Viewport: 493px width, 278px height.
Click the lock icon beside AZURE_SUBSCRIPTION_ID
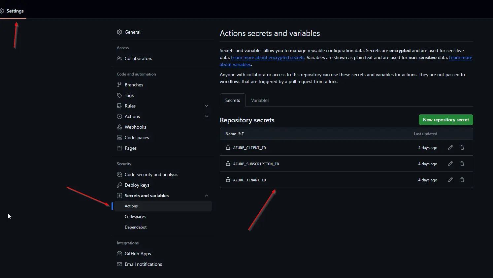[x=228, y=164]
